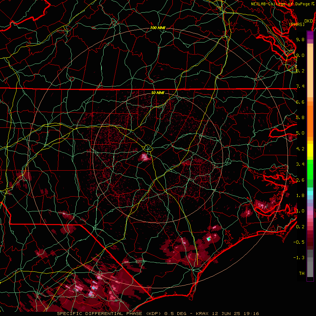
Task: Click the 9.0 color scale value
Action: pos(300,55)
